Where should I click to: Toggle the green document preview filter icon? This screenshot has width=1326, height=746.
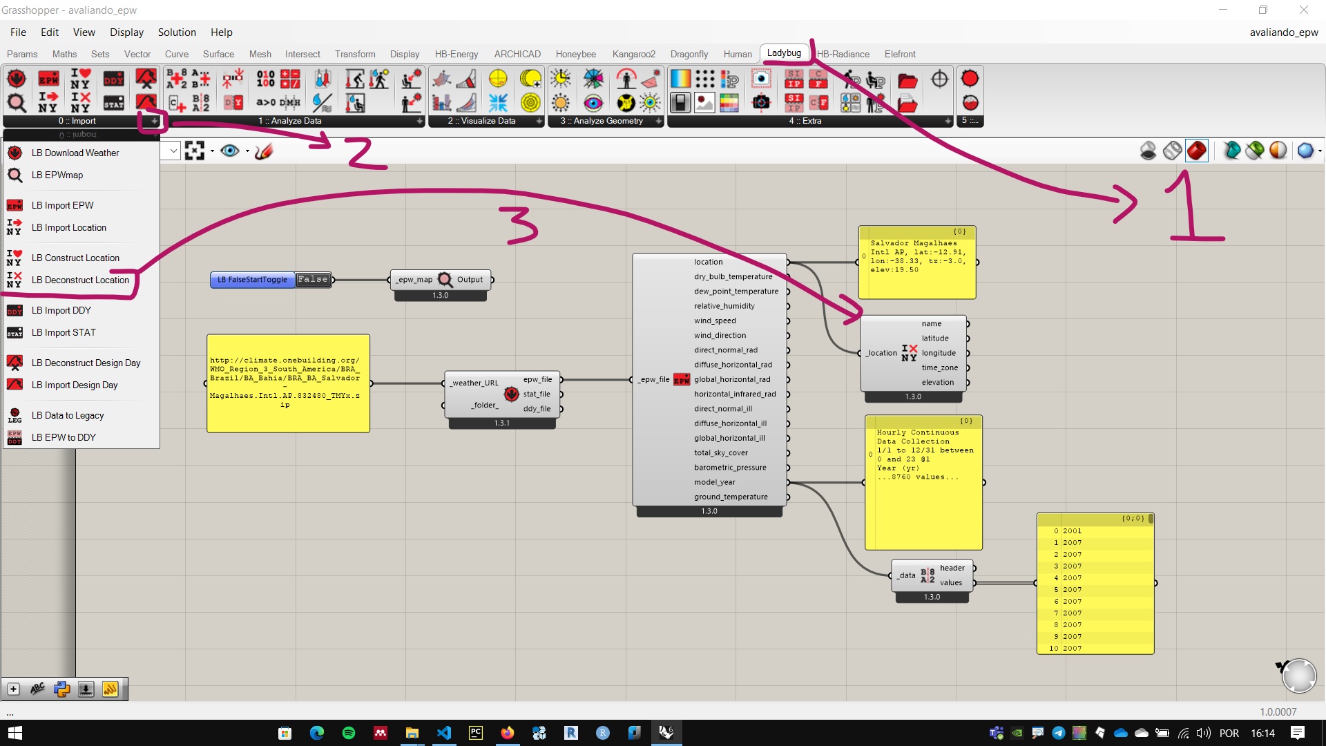coord(1255,151)
